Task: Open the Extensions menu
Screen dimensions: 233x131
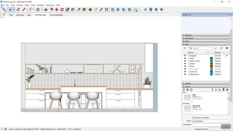Action: 50,5
